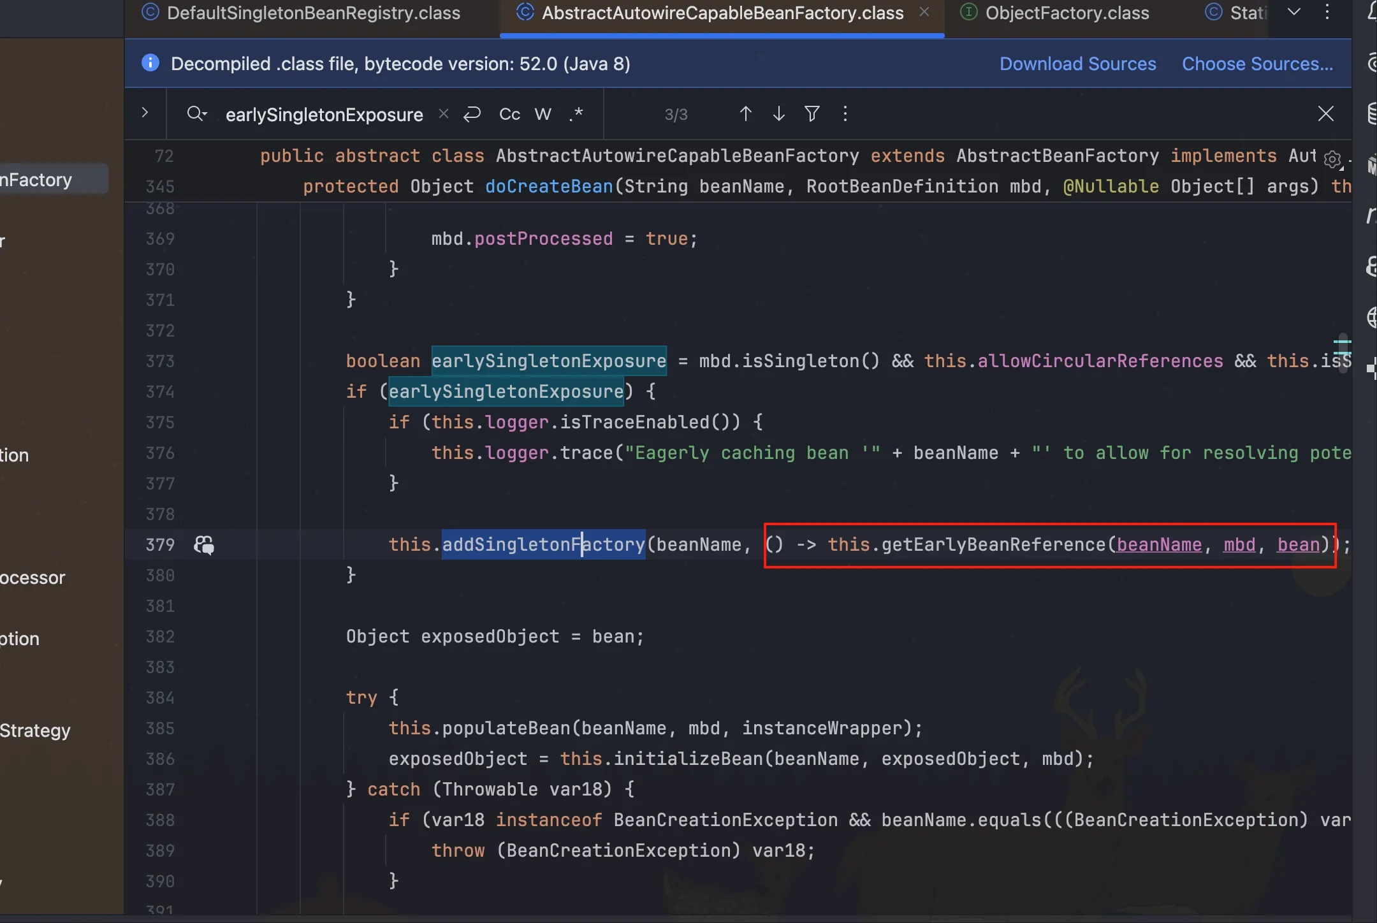Viewport: 1377px width, 923px height.
Task: Switch to DefaultSingletonBeanRegistry.class tab
Action: [x=312, y=13]
